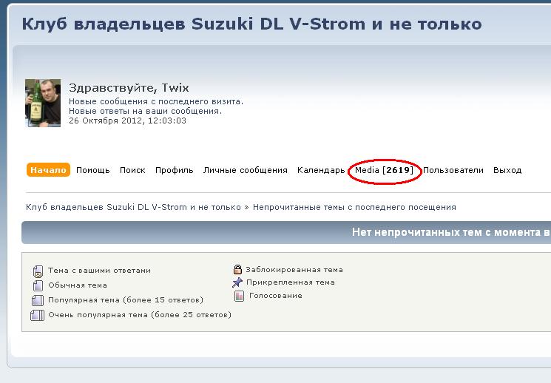This screenshot has height=383, width=551.
Task: Click breadcrumb Непрочитанные темы с последнего посещения
Action: [x=354, y=207]
